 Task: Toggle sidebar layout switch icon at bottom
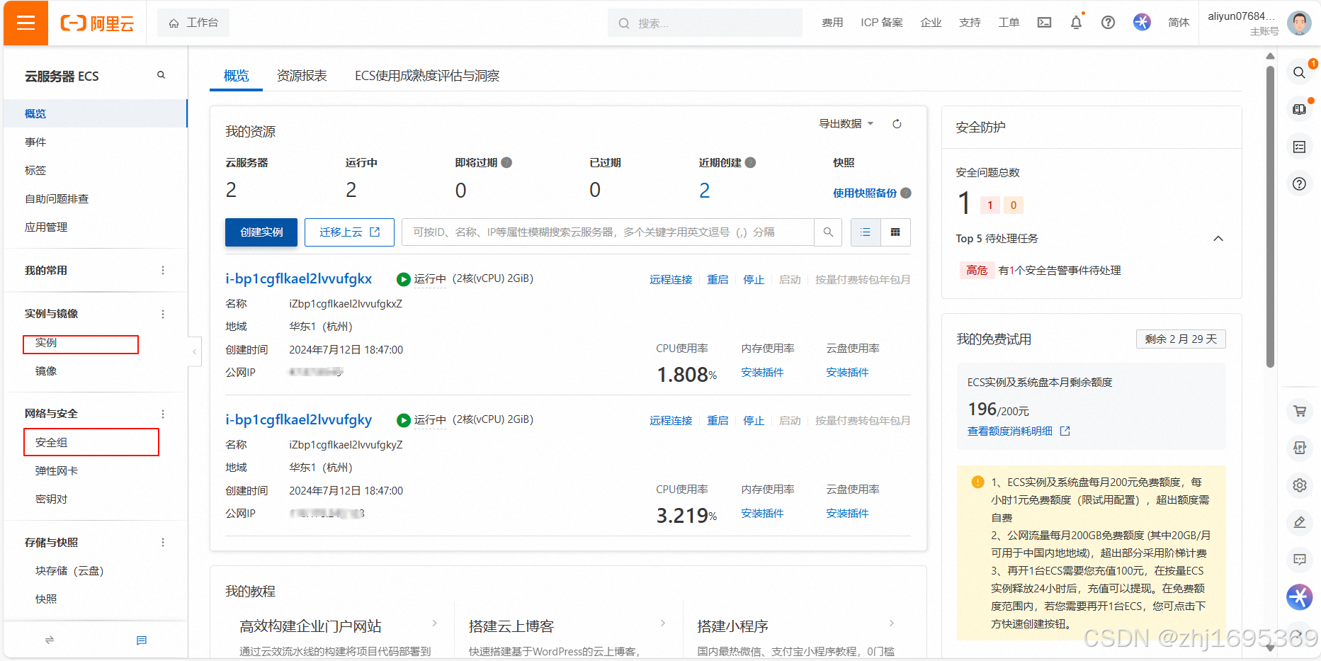[x=50, y=640]
